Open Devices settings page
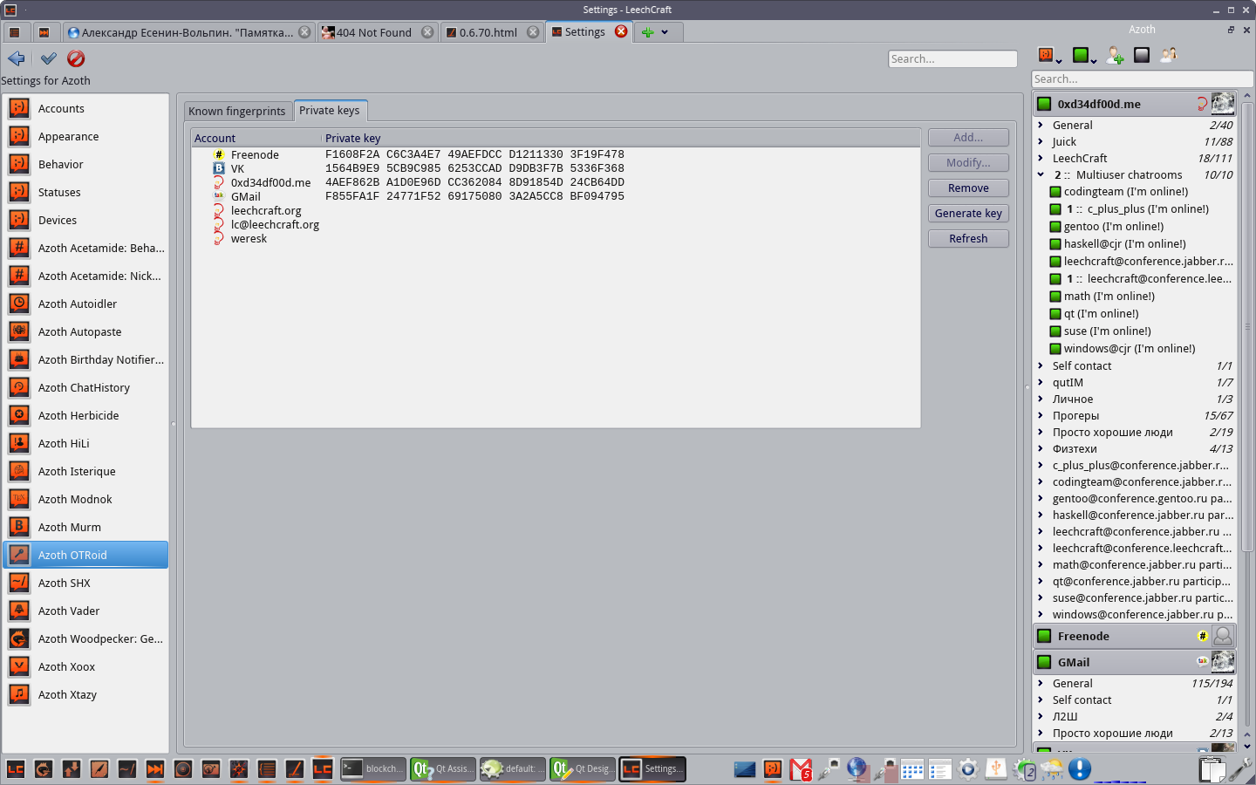Image resolution: width=1256 pixels, height=785 pixels. pyautogui.click(x=85, y=220)
